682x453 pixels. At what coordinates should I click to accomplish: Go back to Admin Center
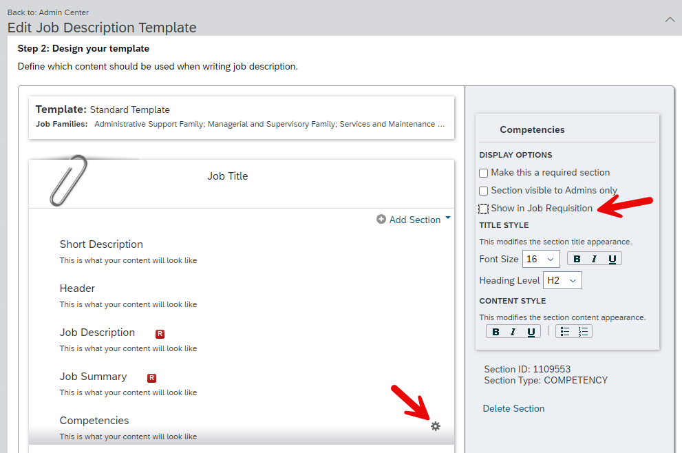click(x=48, y=12)
